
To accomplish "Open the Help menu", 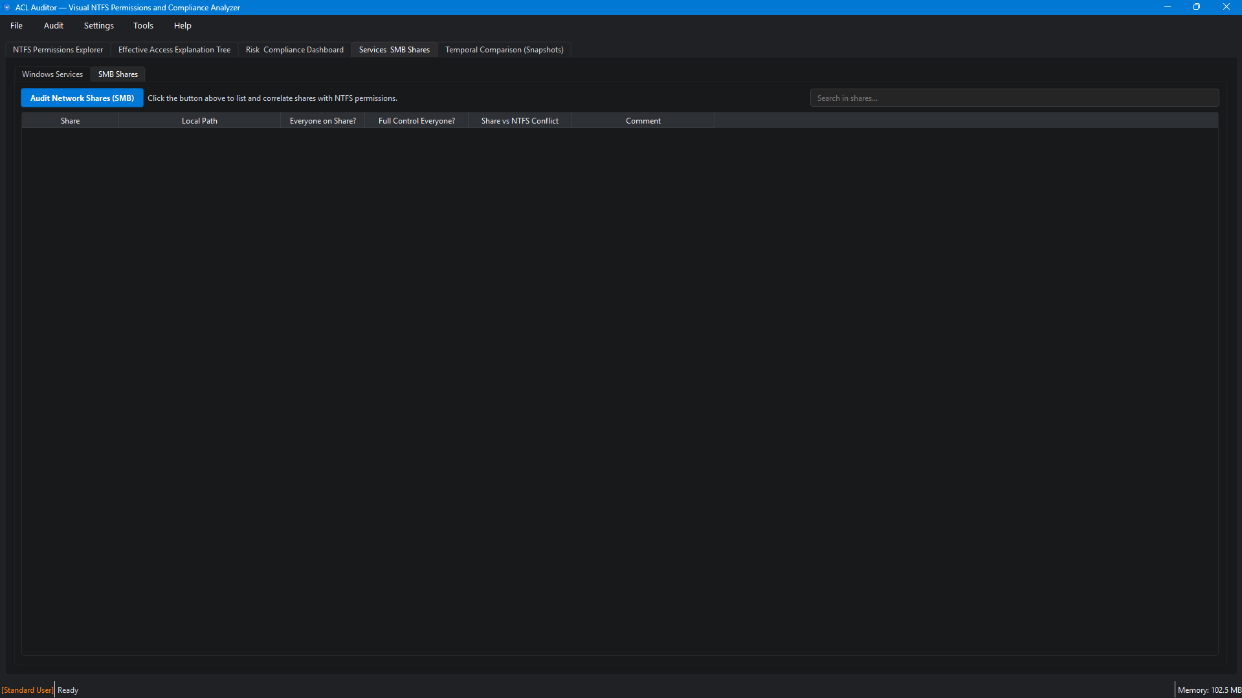I will click(x=183, y=26).
